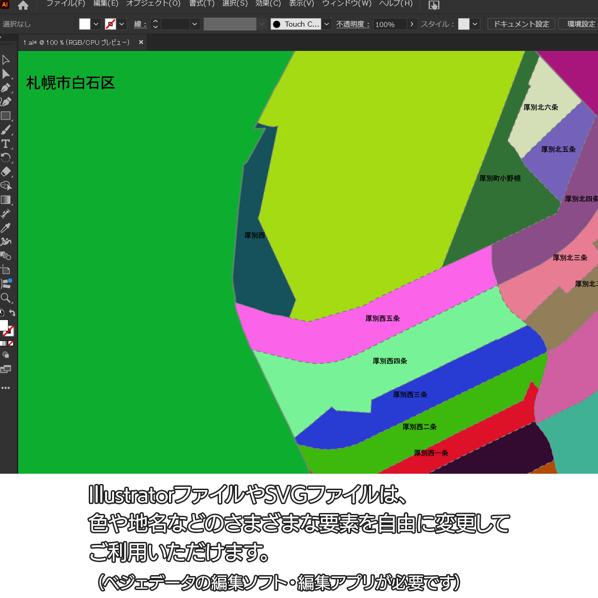Activate the Zoom magnifier tool
Screen dimensions: 598x598
6,298
